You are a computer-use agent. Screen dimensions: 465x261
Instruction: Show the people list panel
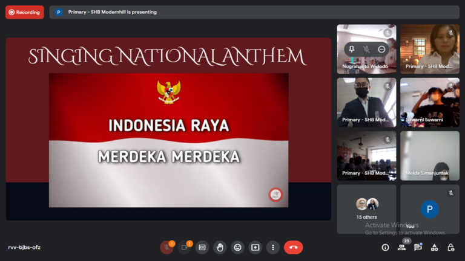(x=401, y=248)
